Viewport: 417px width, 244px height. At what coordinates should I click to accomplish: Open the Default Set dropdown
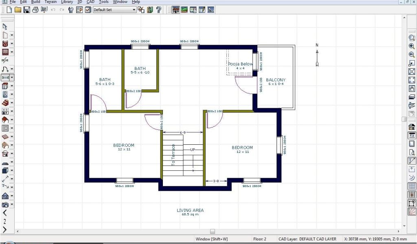tap(114, 9)
